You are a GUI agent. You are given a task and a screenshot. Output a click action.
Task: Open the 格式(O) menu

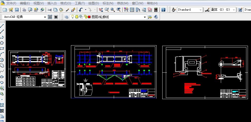[66, 3]
